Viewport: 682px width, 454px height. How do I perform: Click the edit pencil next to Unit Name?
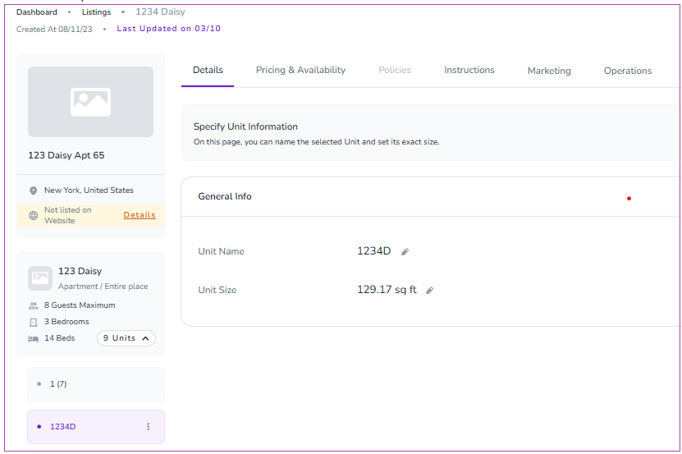[x=405, y=252]
